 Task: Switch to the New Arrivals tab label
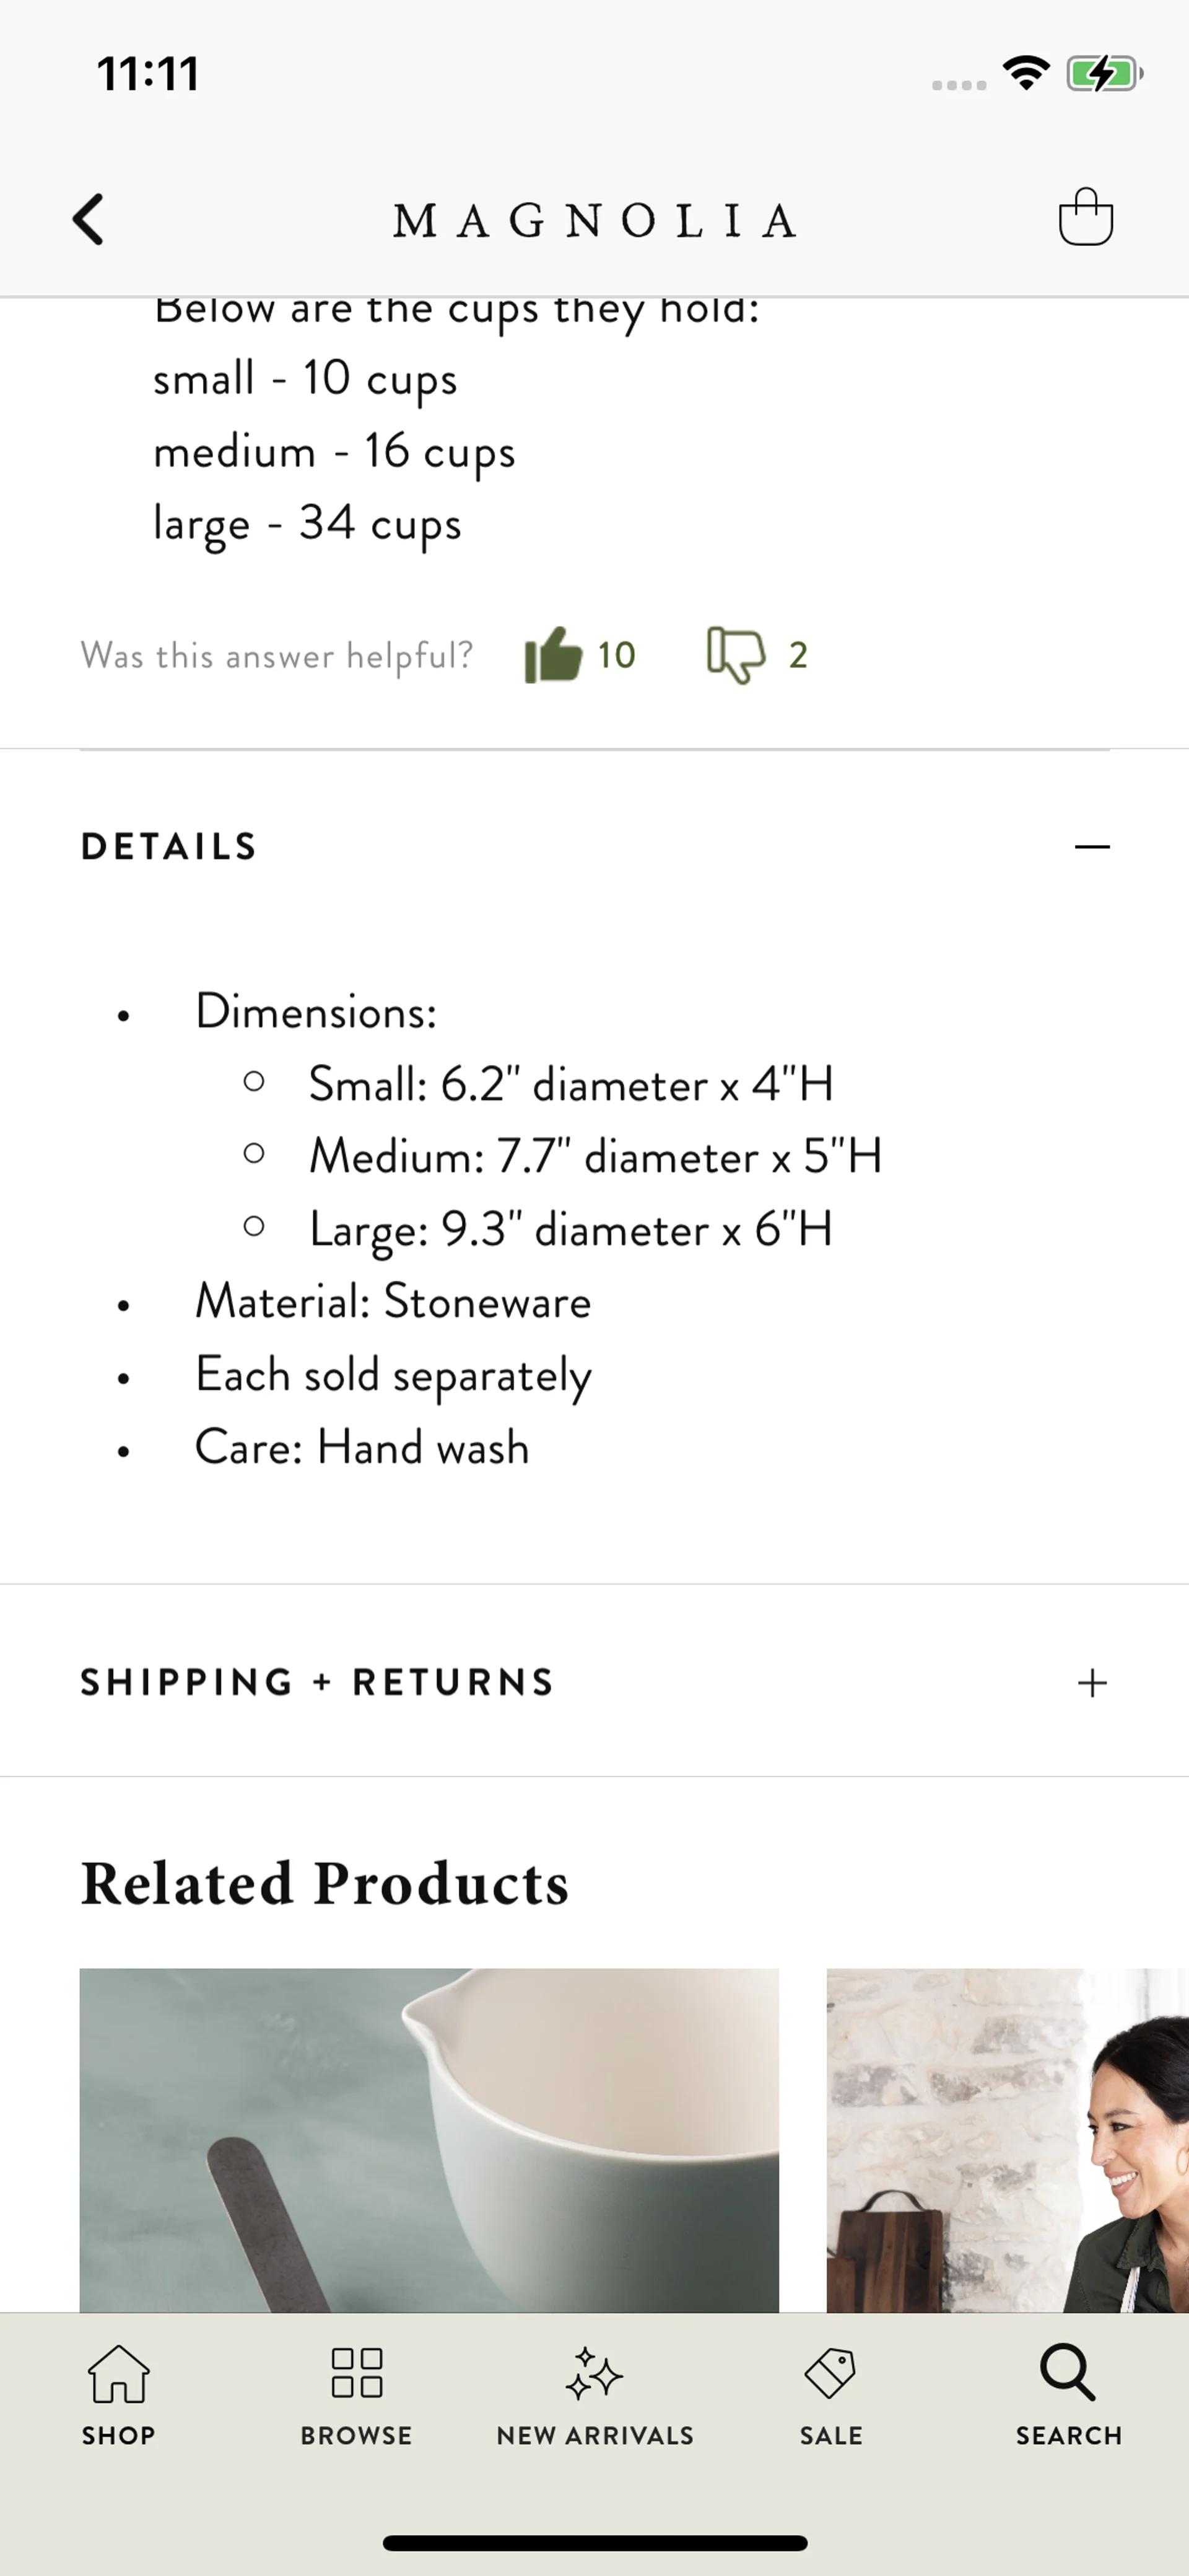tap(594, 2436)
